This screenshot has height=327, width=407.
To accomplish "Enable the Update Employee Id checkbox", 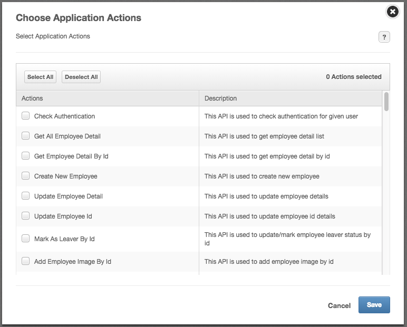I will (x=25, y=216).
